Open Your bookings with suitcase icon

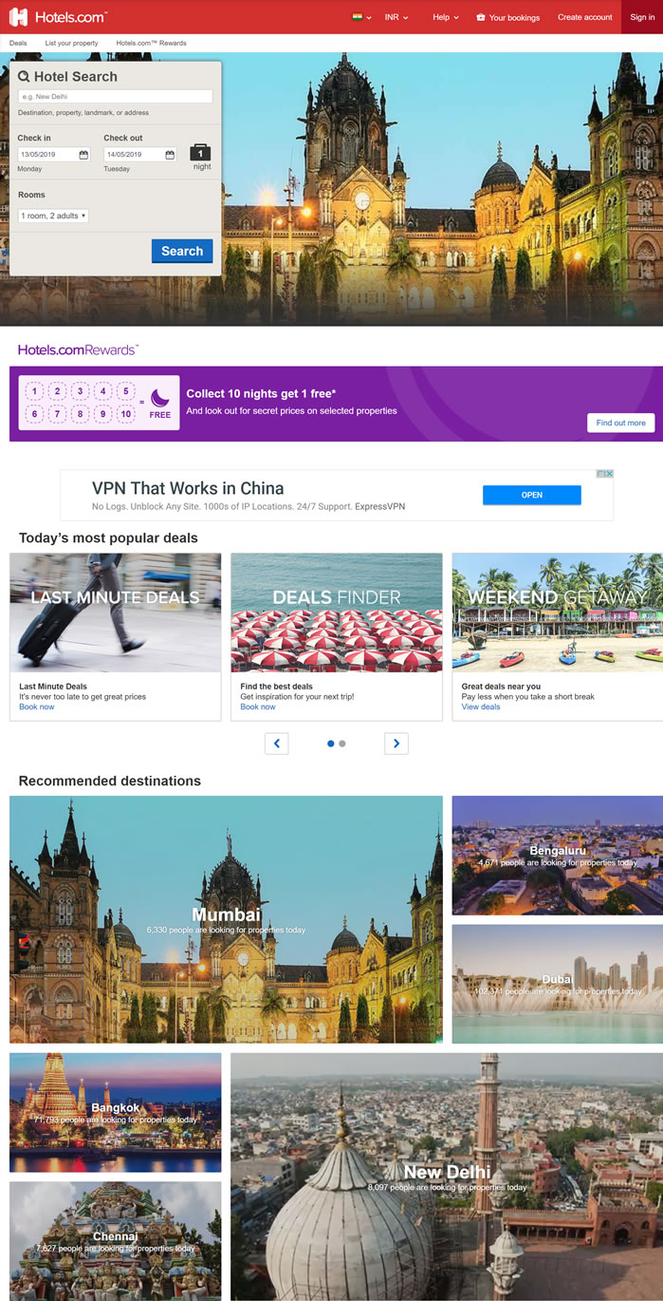[x=507, y=17]
